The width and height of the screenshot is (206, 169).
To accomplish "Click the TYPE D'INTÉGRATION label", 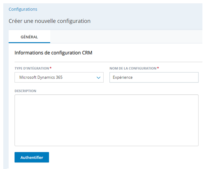I will pyautogui.click(x=32, y=68).
